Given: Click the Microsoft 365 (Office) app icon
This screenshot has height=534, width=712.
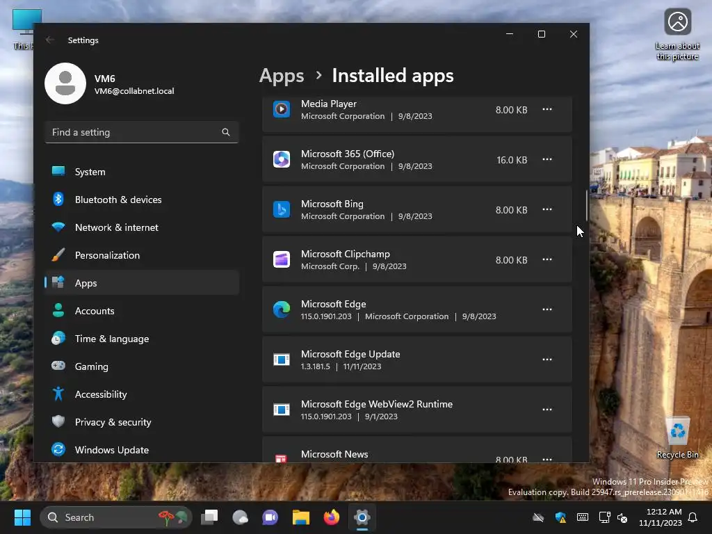Looking at the screenshot, I should (x=282, y=159).
